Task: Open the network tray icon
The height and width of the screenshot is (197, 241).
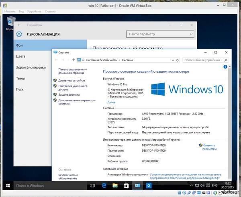Action: tap(197, 186)
